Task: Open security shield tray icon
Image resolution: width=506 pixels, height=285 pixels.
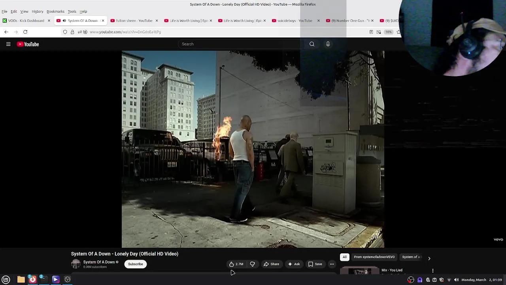Action: 442,280
